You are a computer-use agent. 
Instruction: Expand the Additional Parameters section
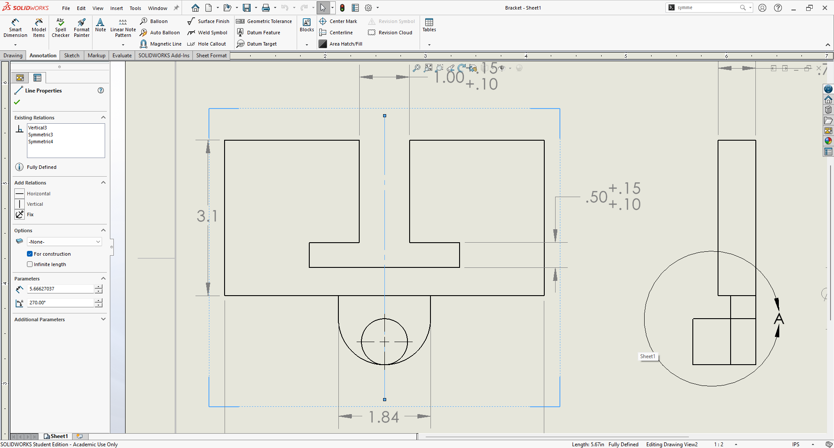[103, 320]
